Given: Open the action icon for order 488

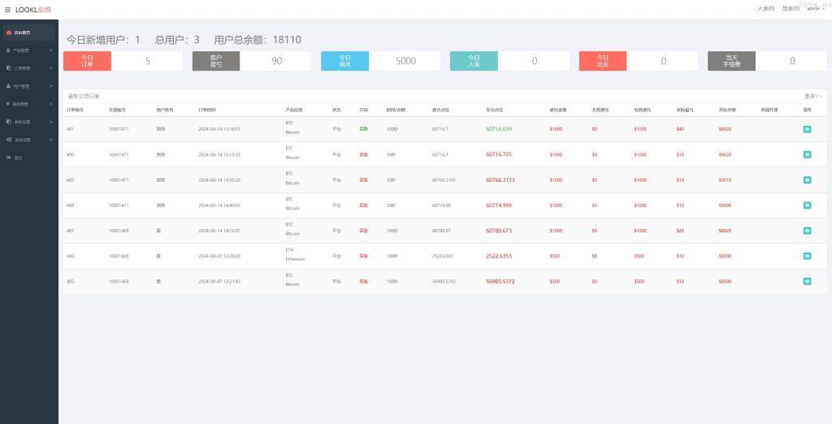Looking at the screenshot, I should coord(807,206).
